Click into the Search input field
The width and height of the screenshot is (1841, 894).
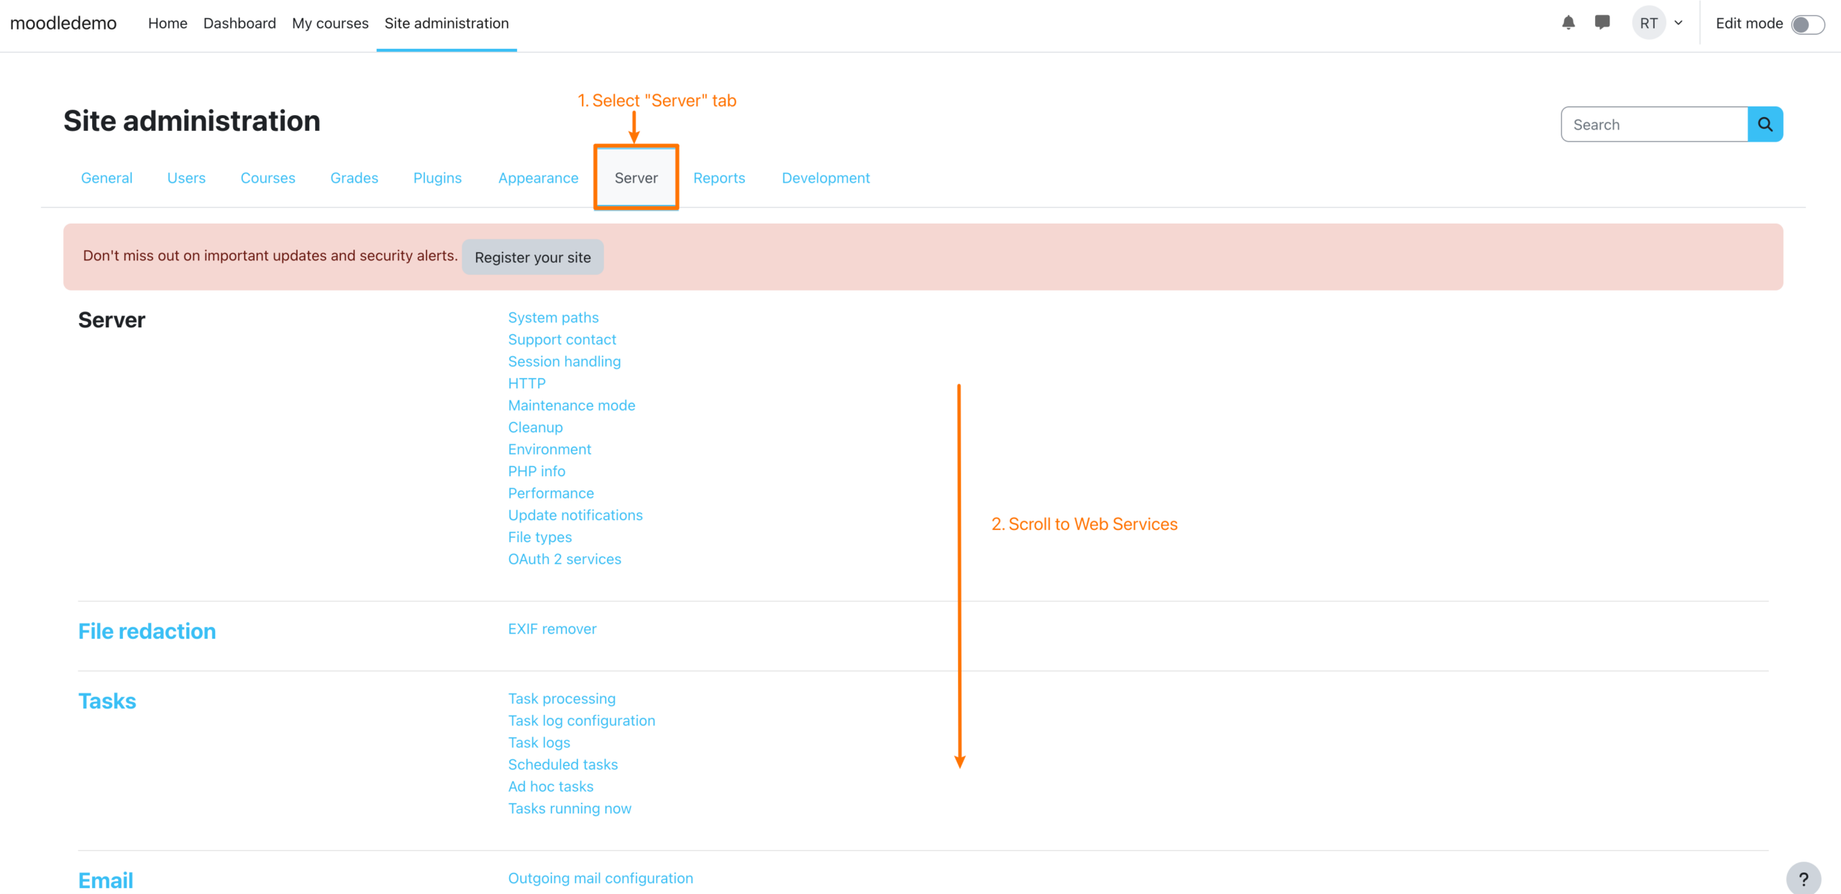[x=1654, y=124]
